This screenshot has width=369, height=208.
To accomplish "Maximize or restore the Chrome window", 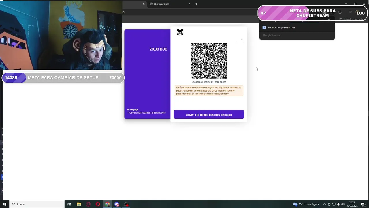I will point(355,4).
